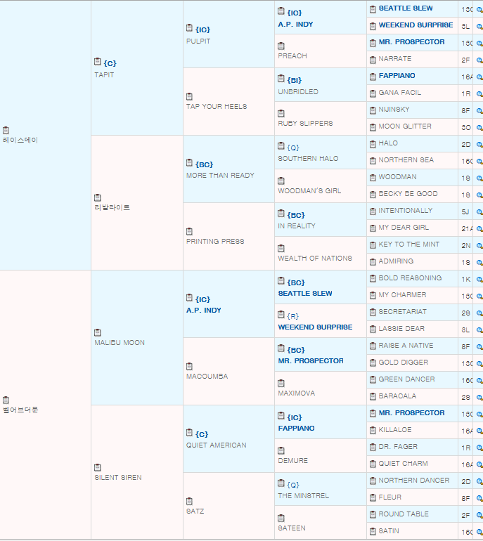The image size is (483, 541).
Task: Select the GOLD DIGGER entry
Action: pyautogui.click(x=404, y=363)
